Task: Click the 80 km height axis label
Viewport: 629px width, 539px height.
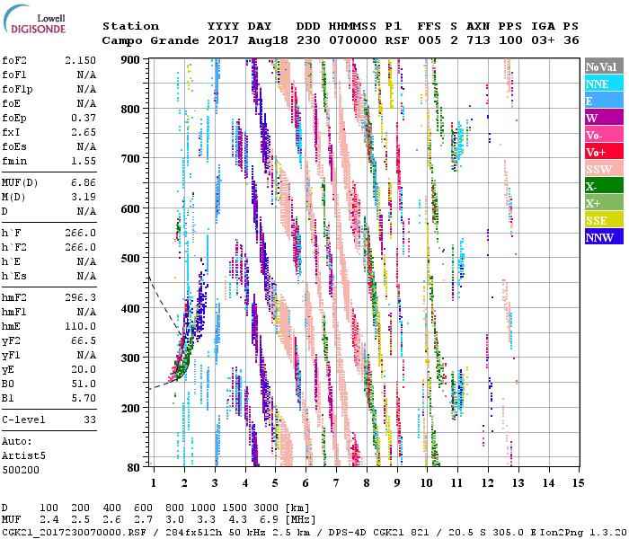Action: 134,467
